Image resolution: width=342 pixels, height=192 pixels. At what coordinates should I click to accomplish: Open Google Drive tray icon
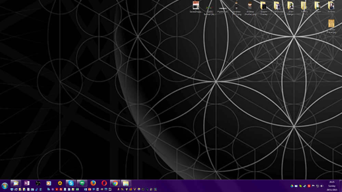click(x=292, y=186)
